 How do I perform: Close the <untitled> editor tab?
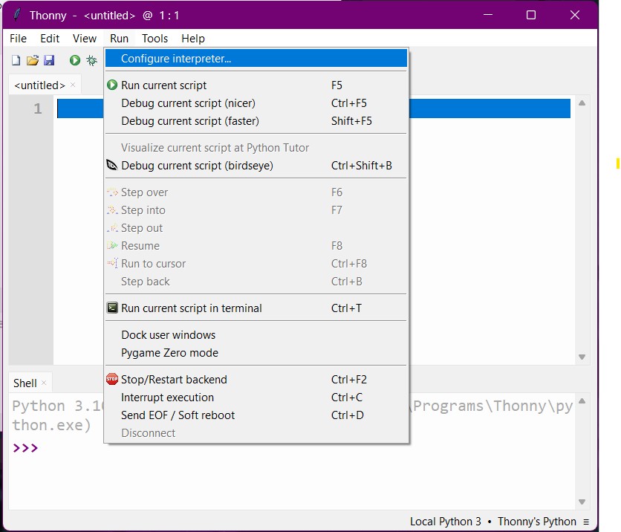73,85
